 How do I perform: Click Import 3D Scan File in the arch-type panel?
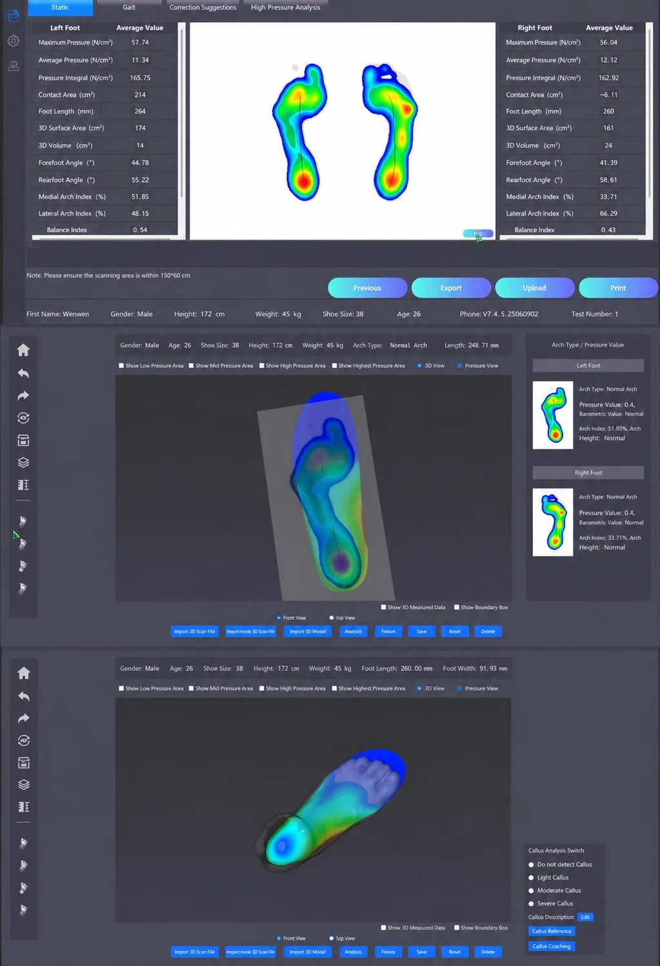coord(194,631)
